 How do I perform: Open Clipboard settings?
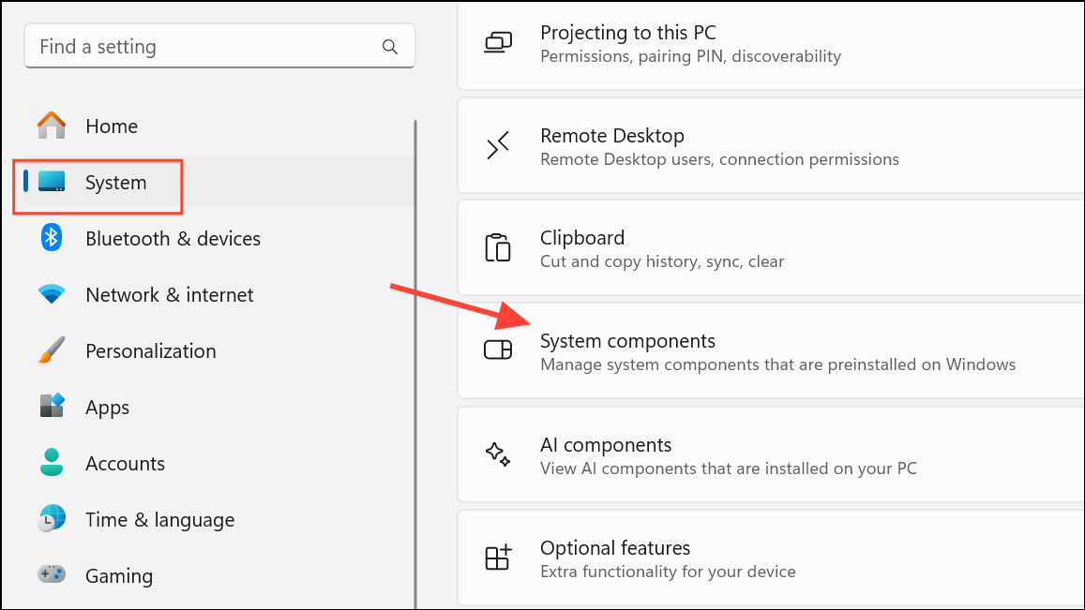pos(771,247)
